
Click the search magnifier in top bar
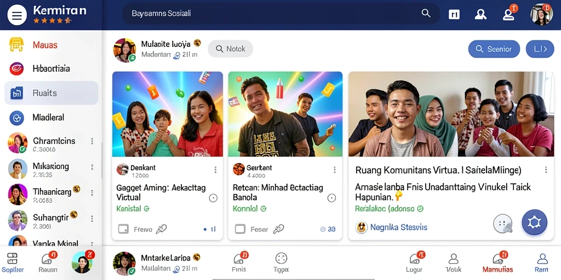pyautogui.click(x=426, y=13)
